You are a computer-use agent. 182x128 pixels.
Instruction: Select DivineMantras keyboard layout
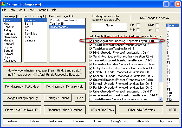[67, 27]
